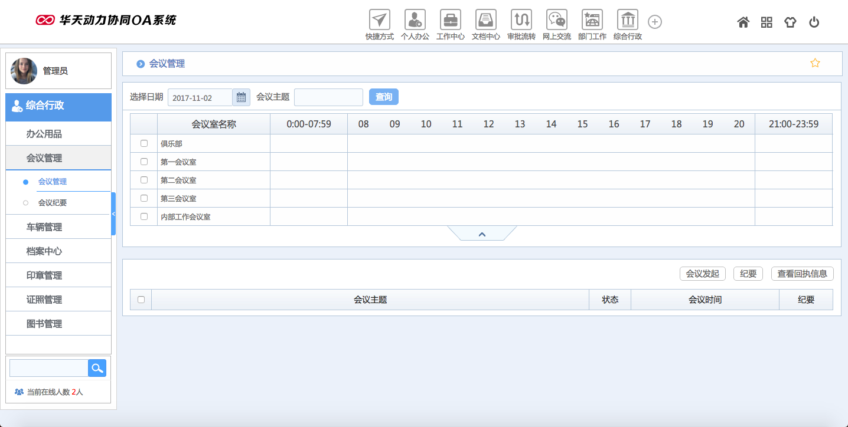Tick the 内部工作会议室 checkbox
The image size is (848, 427).
[x=144, y=216]
